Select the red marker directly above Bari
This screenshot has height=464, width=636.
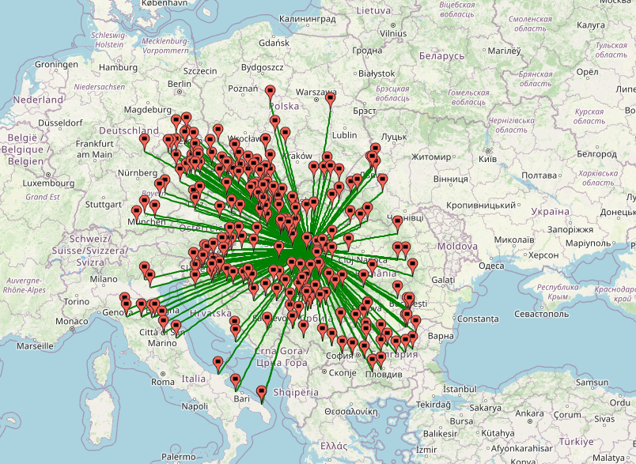coord(235,382)
